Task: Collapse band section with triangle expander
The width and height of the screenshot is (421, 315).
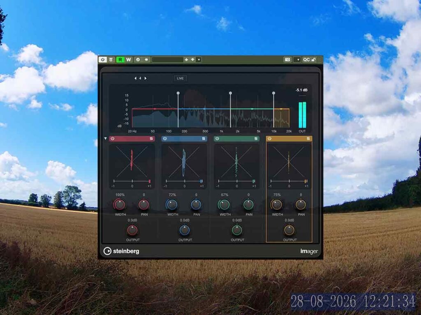Action: (105, 139)
